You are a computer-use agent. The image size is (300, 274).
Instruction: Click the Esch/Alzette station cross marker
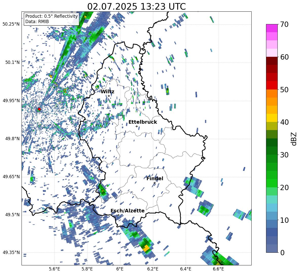click(118, 215)
